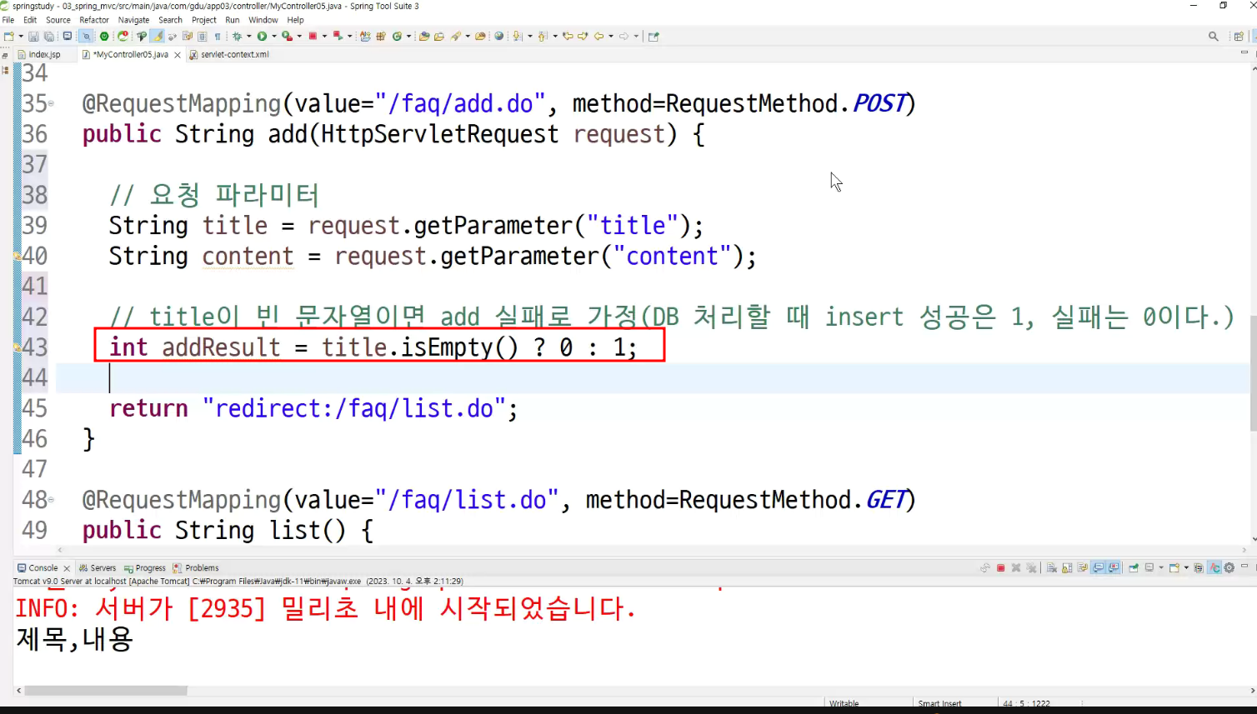Click the Smart Insert status bar entry
The image size is (1257, 714).
tap(939, 704)
